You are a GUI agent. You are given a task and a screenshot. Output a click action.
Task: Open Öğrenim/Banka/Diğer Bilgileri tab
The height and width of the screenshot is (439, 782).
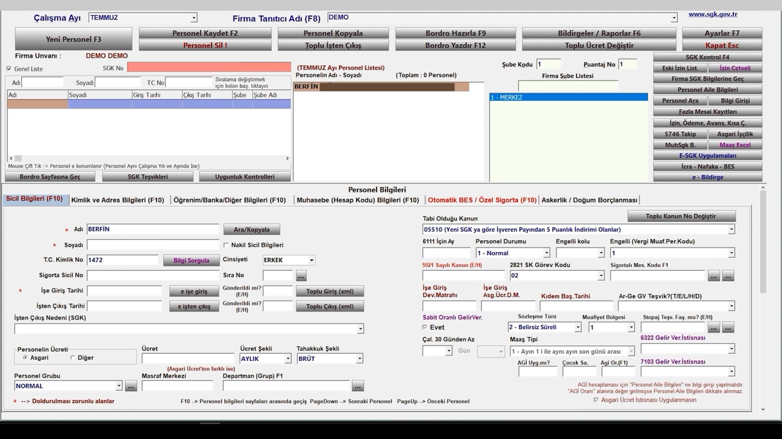230,200
